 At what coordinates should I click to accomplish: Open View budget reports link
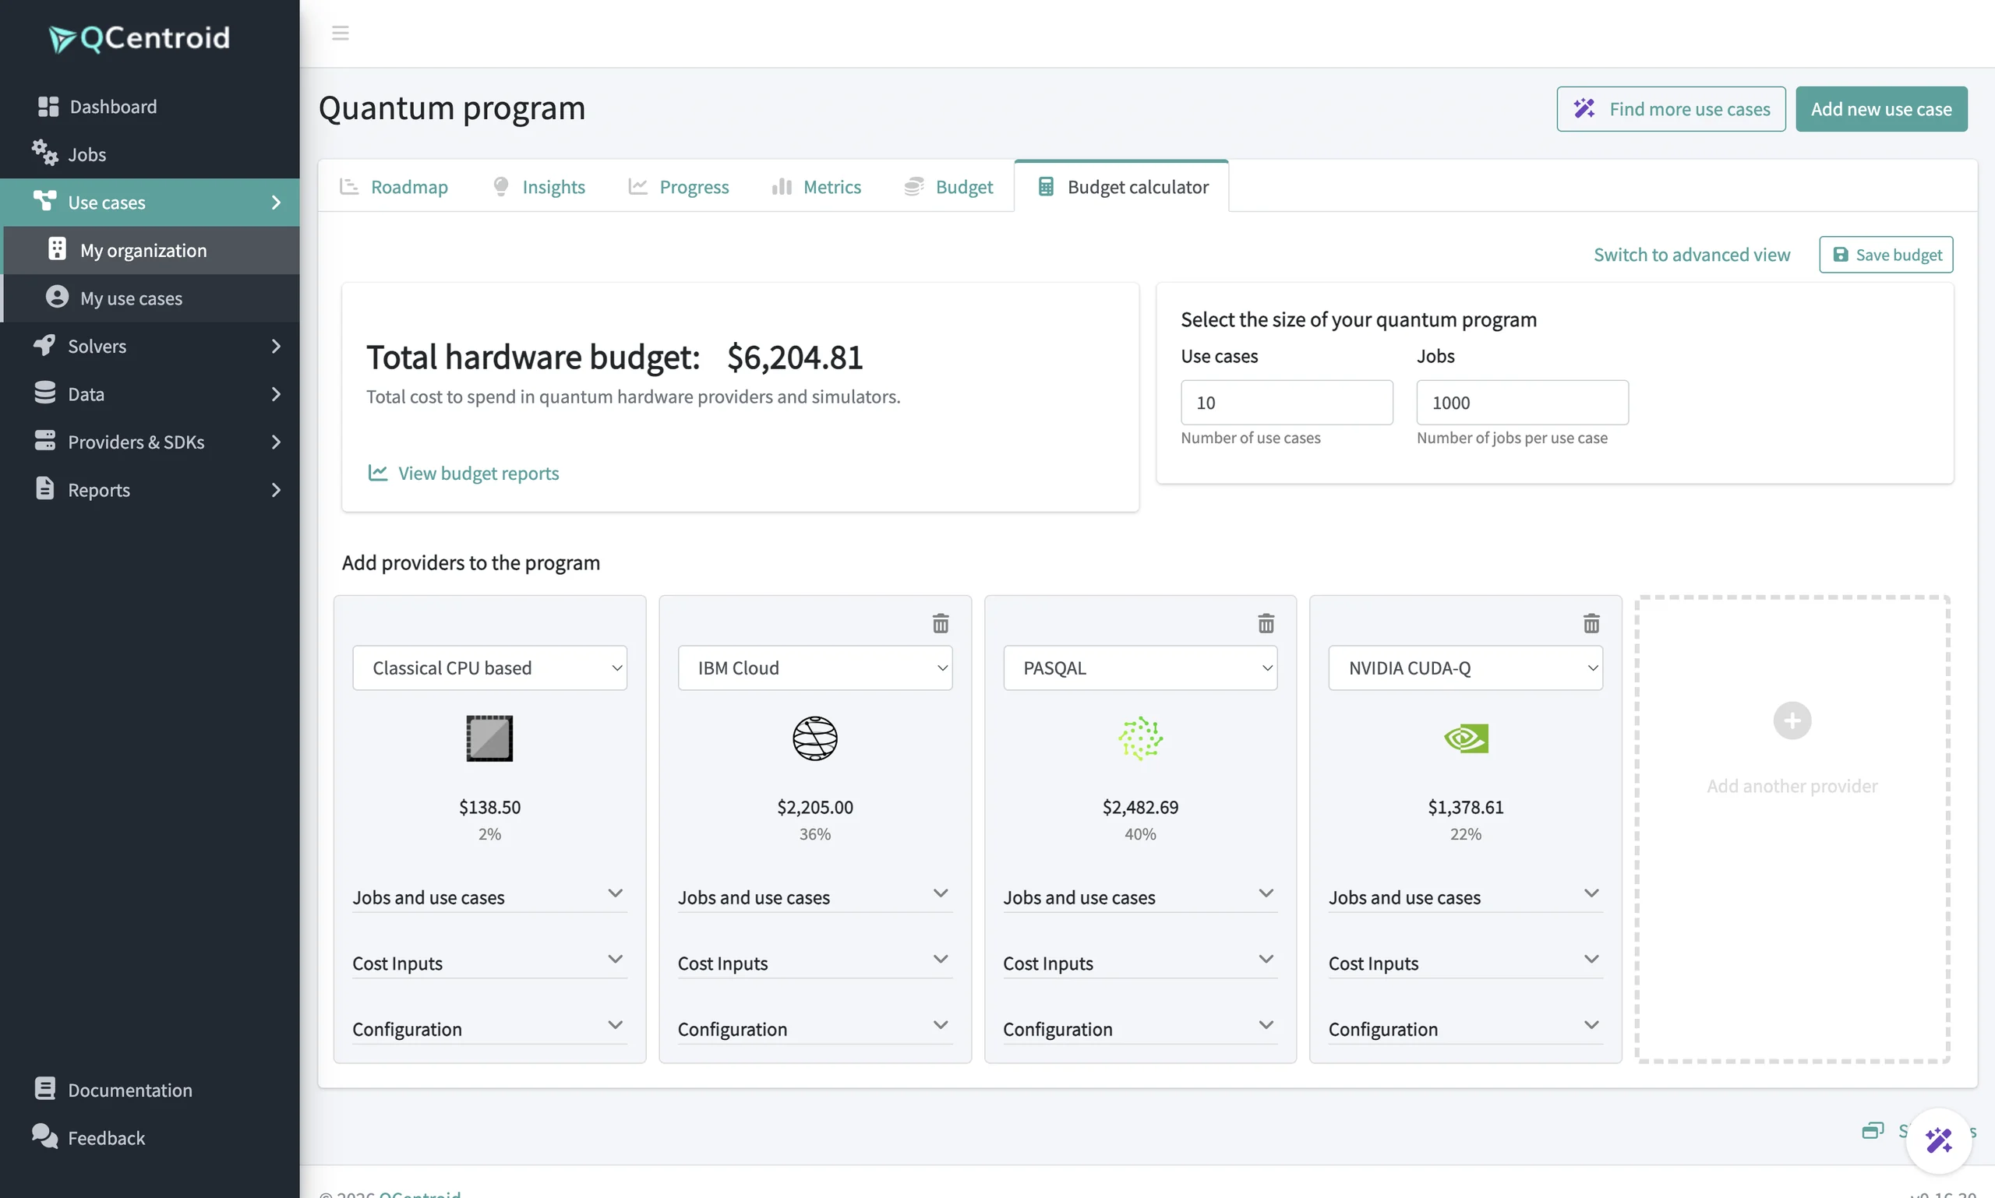[463, 473]
